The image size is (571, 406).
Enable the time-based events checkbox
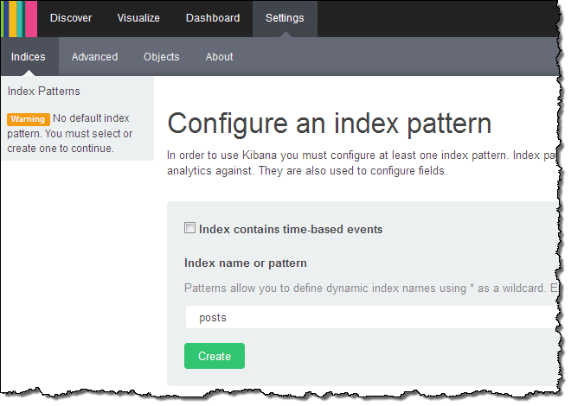click(x=189, y=229)
